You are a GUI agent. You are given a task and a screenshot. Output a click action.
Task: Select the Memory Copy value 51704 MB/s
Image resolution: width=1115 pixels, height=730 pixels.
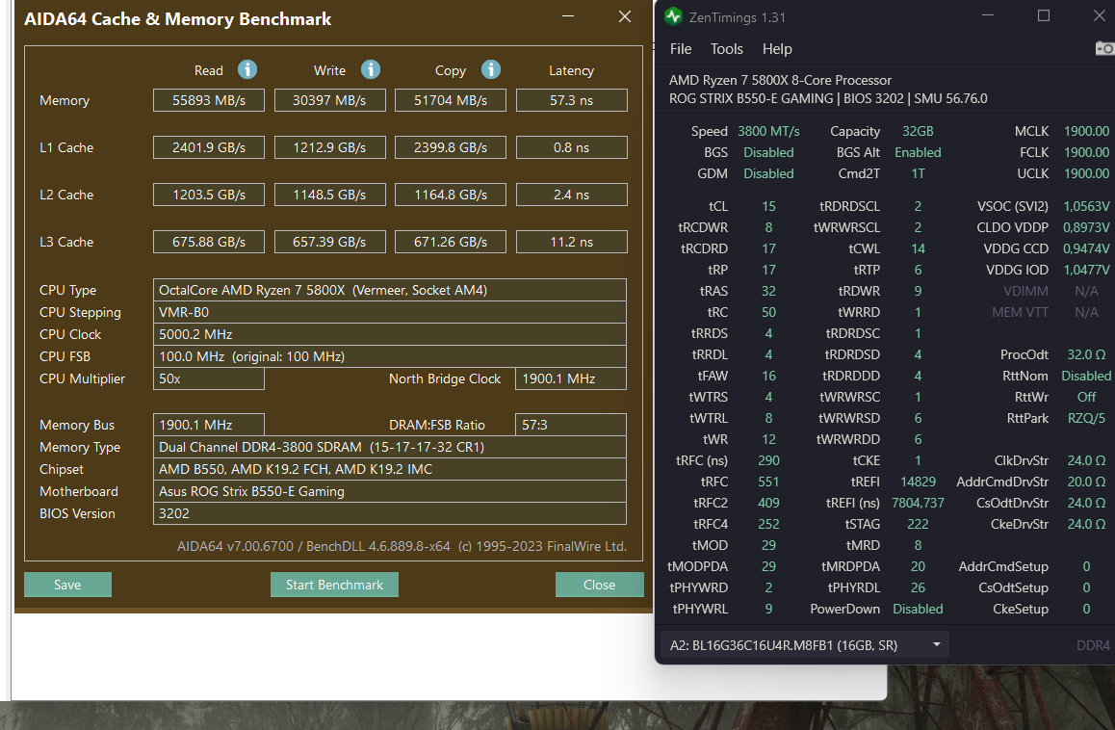(x=450, y=100)
